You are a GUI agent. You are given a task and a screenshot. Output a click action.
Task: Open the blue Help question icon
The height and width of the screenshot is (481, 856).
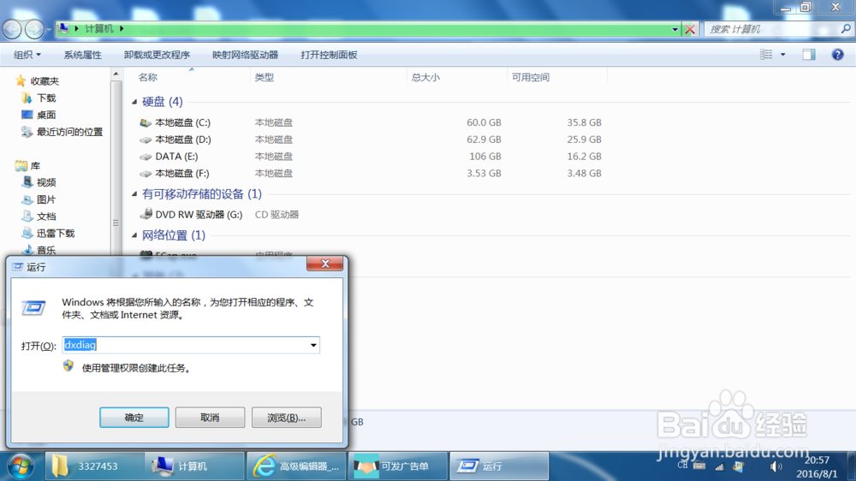[837, 55]
